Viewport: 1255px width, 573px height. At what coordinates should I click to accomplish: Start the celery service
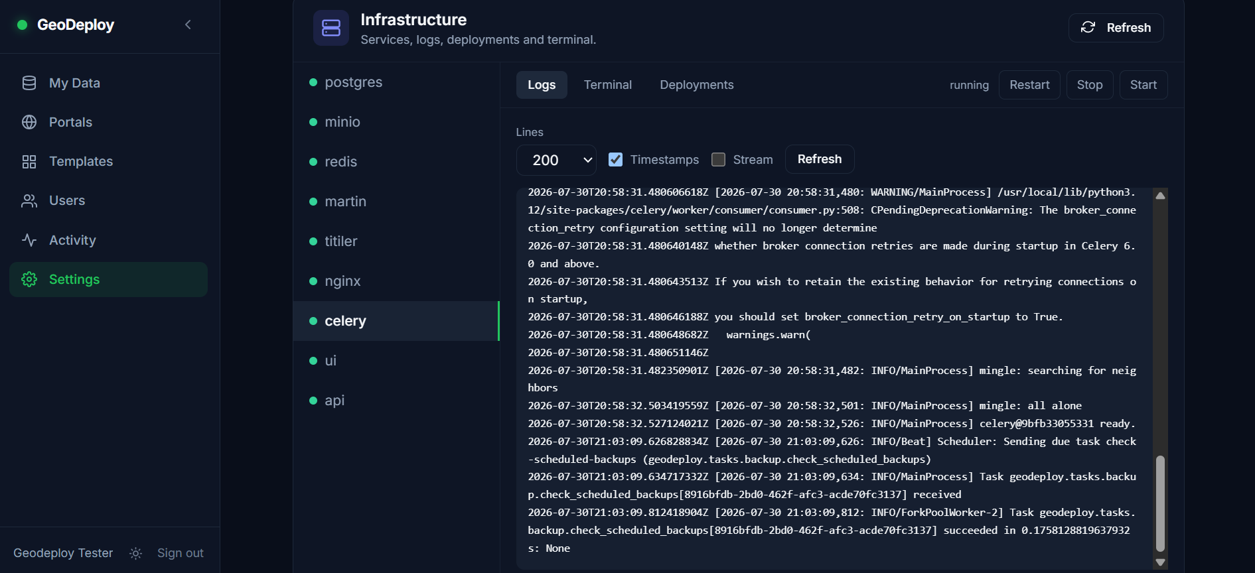(x=1144, y=85)
